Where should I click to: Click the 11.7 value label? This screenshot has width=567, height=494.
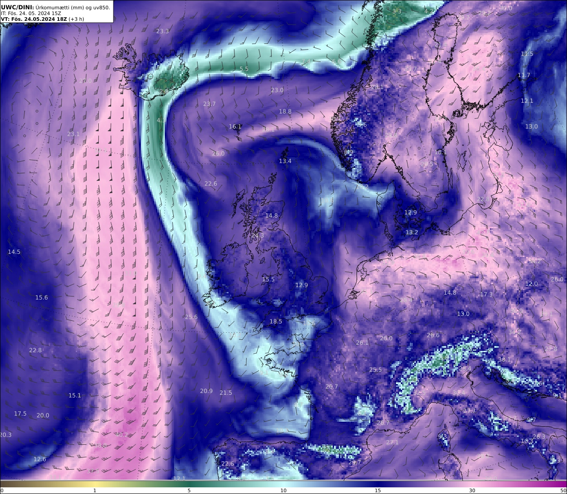(x=524, y=75)
